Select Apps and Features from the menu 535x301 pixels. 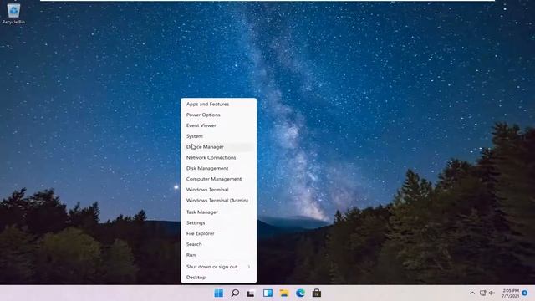coord(219,104)
